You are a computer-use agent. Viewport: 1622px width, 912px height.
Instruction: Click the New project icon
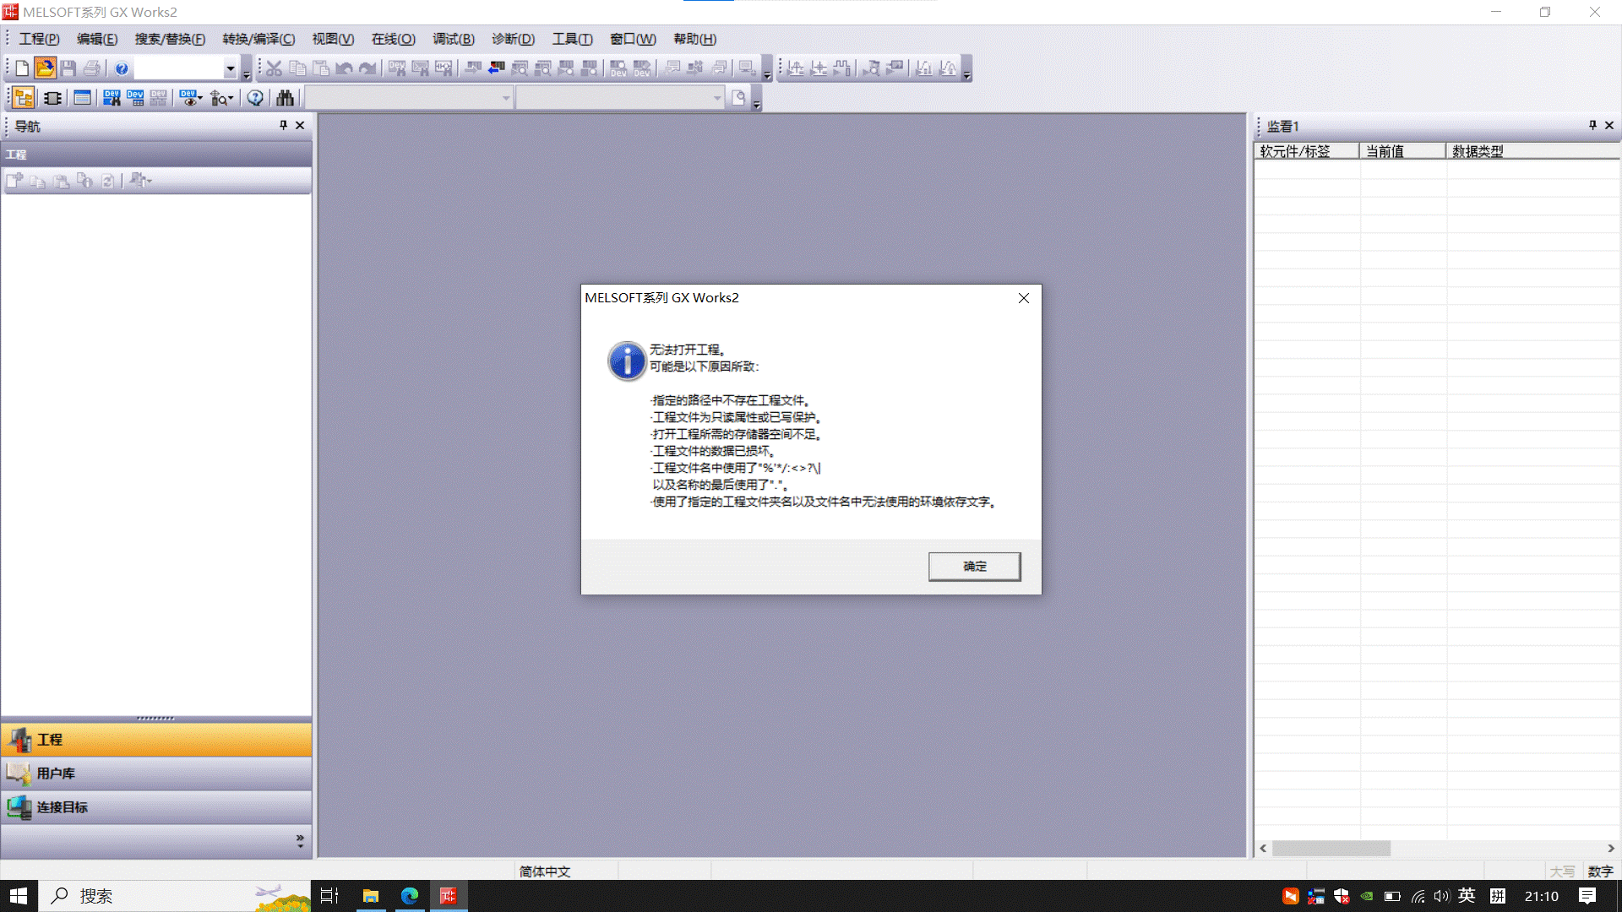pyautogui.click(x=22, y=68)
